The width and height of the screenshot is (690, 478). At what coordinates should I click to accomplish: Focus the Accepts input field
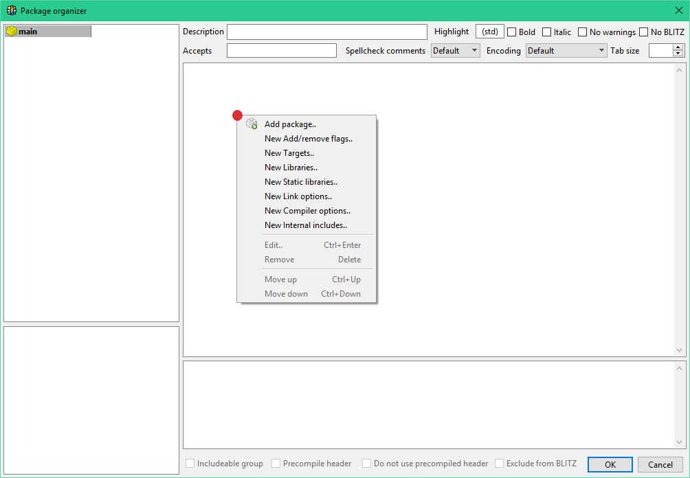(x=282, y=51)
